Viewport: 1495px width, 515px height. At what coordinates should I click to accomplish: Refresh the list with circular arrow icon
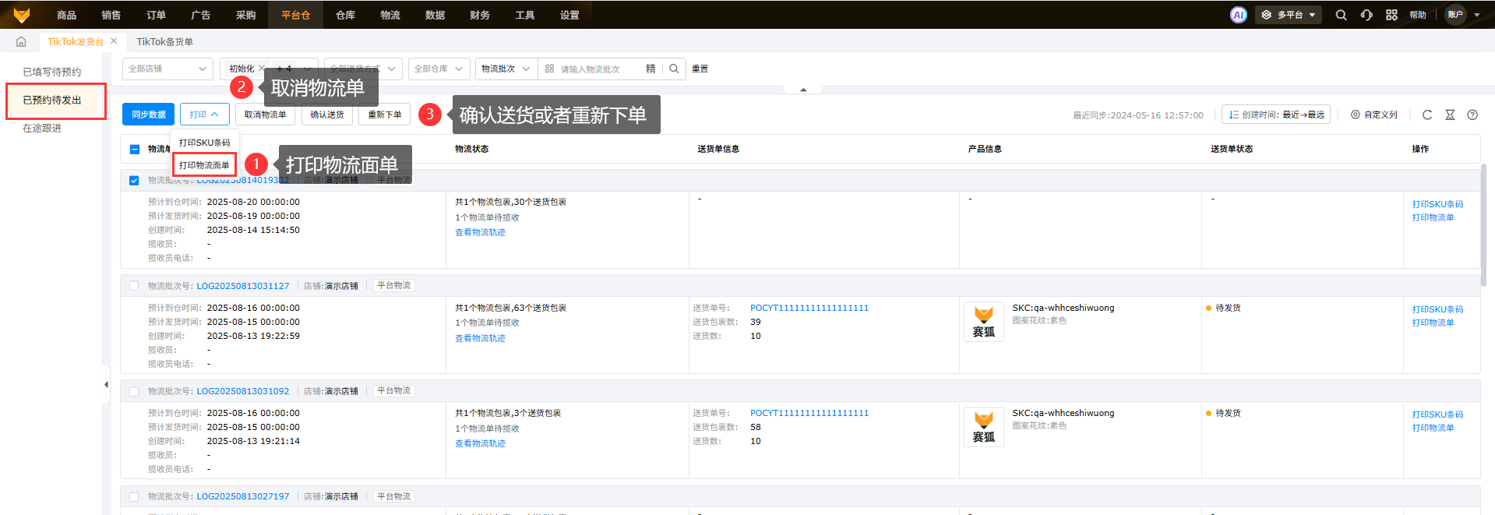tap(1427, 115)
